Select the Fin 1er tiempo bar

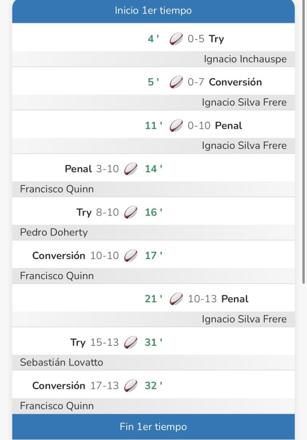coord(153,427)
